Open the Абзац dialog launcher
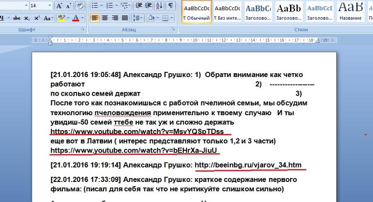This screenshot has width=373, height=202. click(173, 29)
